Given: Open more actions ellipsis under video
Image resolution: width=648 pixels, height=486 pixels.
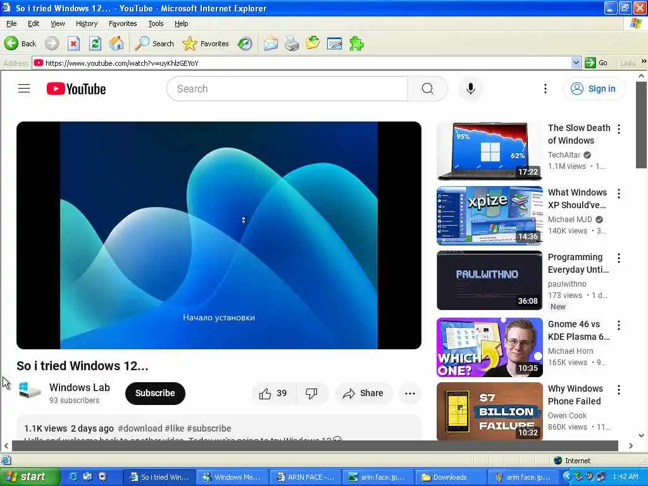Looking at the screenshot, I should pyautogui.click(x=410, y=394).
